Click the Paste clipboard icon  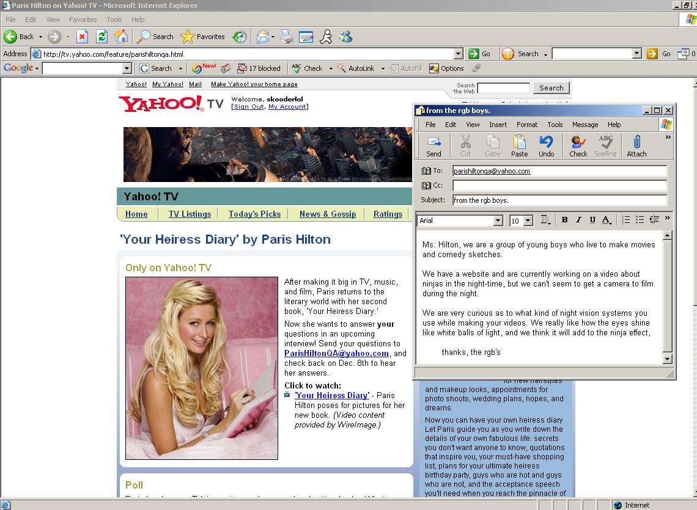519,146
